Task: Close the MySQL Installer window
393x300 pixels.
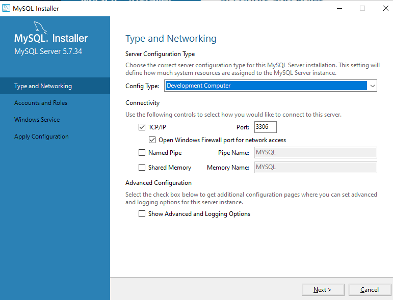Action: [x=386, y=8]
